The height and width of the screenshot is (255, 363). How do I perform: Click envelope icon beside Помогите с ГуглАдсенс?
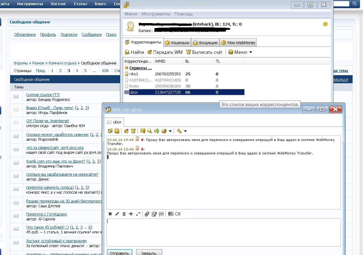(x=16, y=216)
